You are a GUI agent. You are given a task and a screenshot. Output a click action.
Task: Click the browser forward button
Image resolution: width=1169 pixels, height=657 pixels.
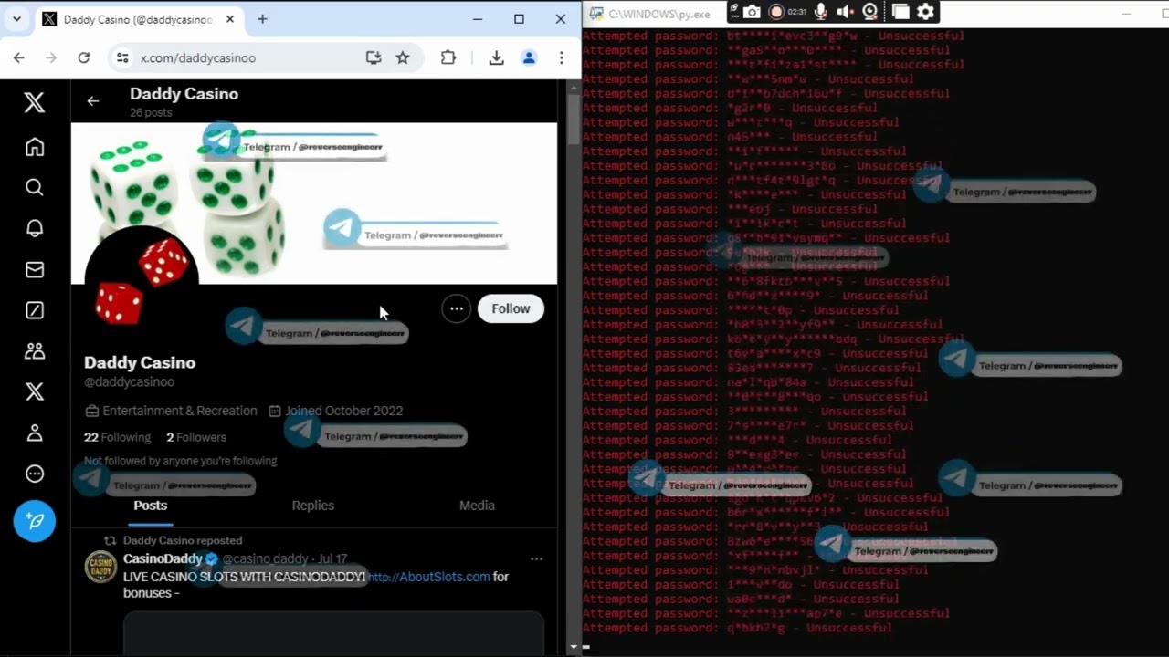[x=51, y=57]
